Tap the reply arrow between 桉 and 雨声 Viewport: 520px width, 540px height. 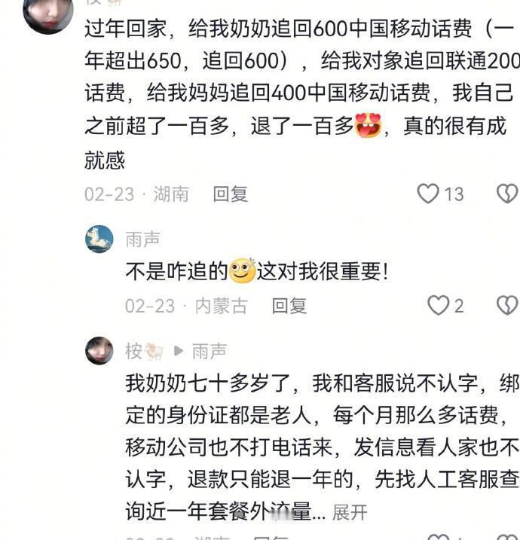click(x=179, y=351)
